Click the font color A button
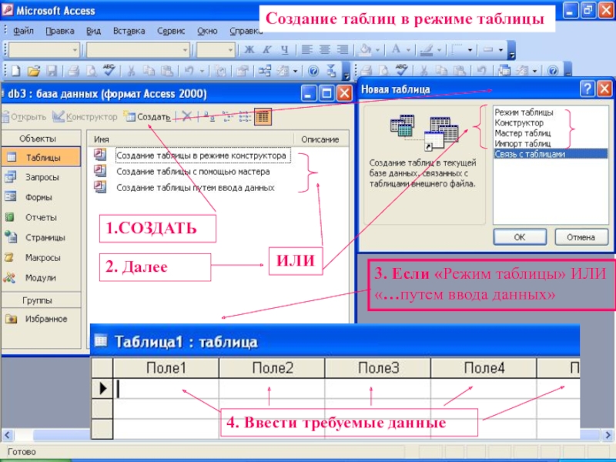This screenshot has height=462, width=616. pos(396,50)
